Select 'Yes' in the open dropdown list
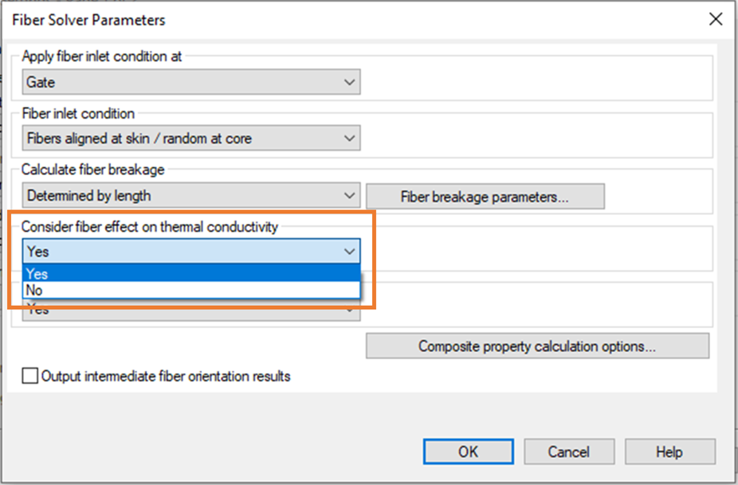This screenshot has width=738, height=485. click(x=191, y=274)
